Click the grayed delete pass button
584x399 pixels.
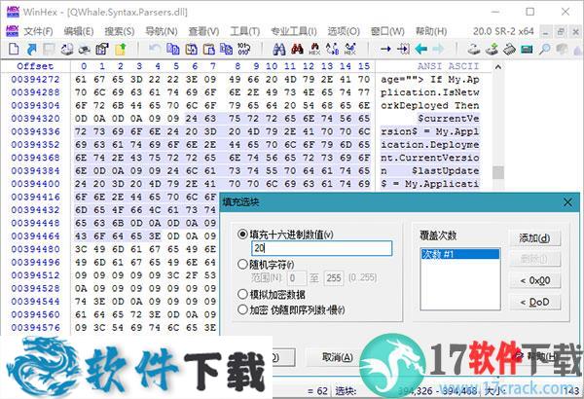tap(534, 259)
